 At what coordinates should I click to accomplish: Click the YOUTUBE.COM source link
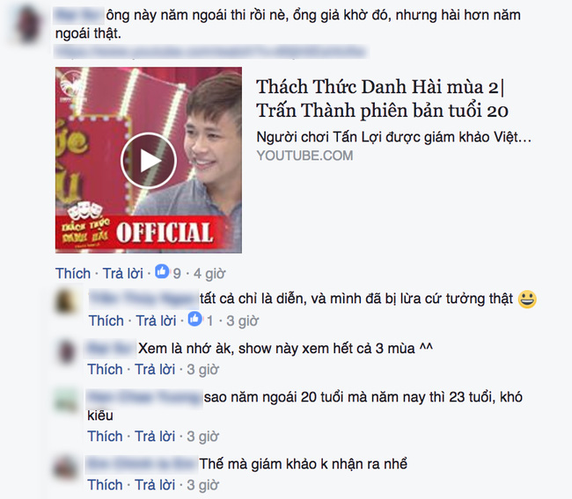click(304, 155)
